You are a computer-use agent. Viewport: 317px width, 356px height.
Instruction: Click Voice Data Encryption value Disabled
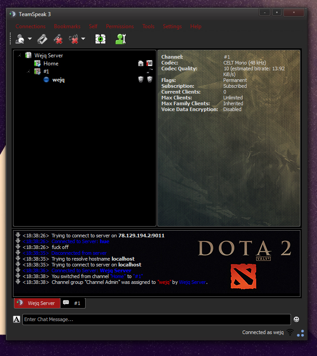click(232, 109)
